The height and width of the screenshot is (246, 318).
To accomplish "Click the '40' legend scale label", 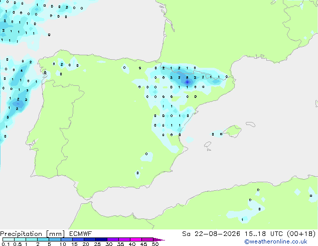I will pos(132,244).
